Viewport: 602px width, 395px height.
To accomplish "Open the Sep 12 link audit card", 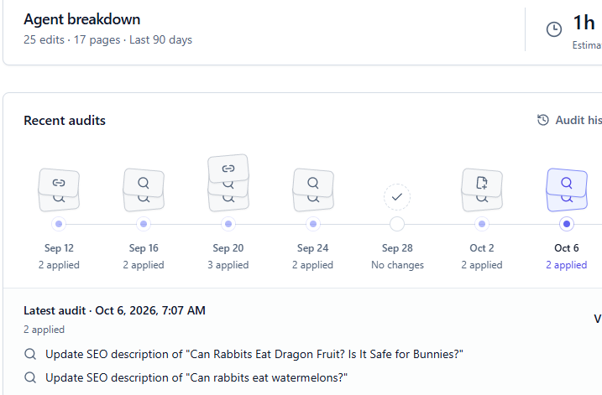I will pos(59,183).
